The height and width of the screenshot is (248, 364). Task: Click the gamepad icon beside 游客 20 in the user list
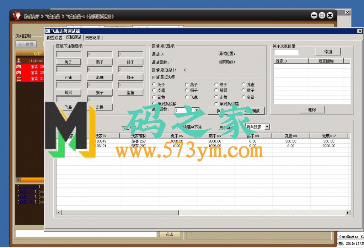tap(19, 66)
